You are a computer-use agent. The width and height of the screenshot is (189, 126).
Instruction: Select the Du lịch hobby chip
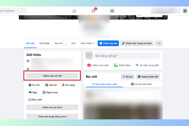tap(34, 85)
